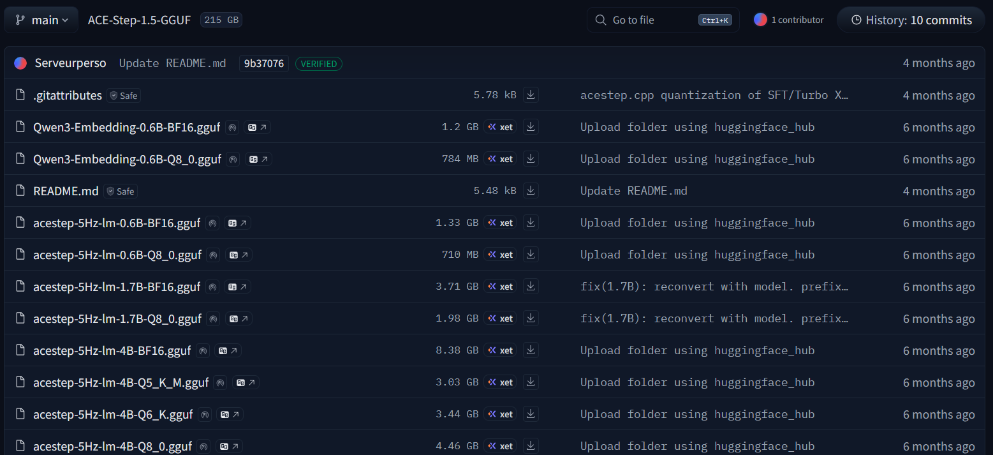Click the Safe badge beside .gitattributes
The width and height of the screenshot is (993, 455).
[x=124, y=96]
